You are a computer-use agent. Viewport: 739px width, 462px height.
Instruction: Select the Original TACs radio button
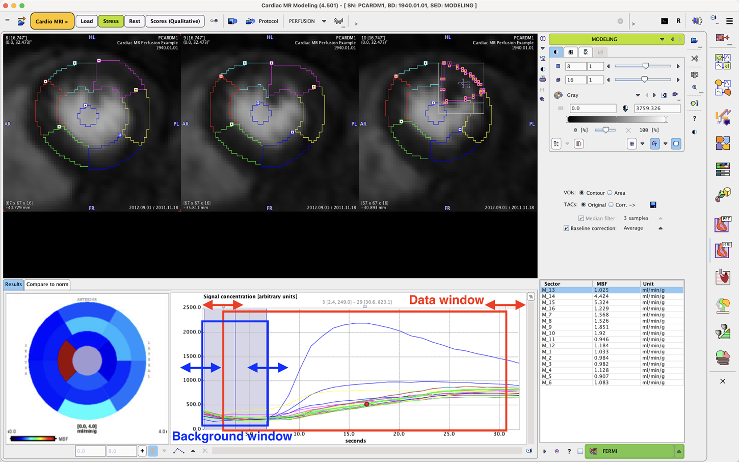pyautogui.click(x=584, y=204)
